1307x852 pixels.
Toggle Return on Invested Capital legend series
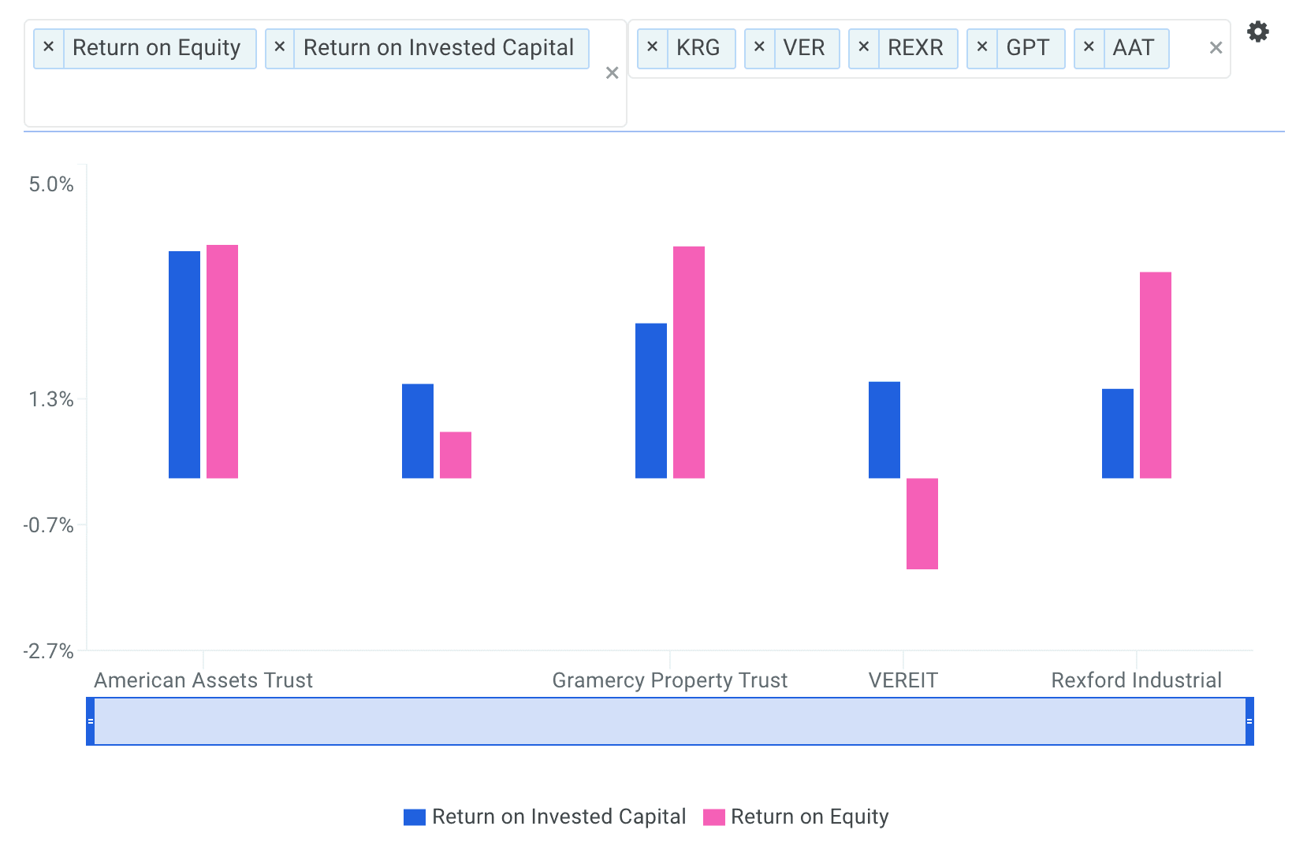[545, 817]
